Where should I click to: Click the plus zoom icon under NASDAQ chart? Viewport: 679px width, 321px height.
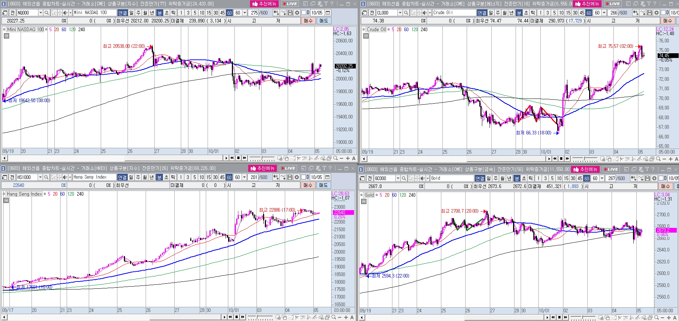(348, 158)
